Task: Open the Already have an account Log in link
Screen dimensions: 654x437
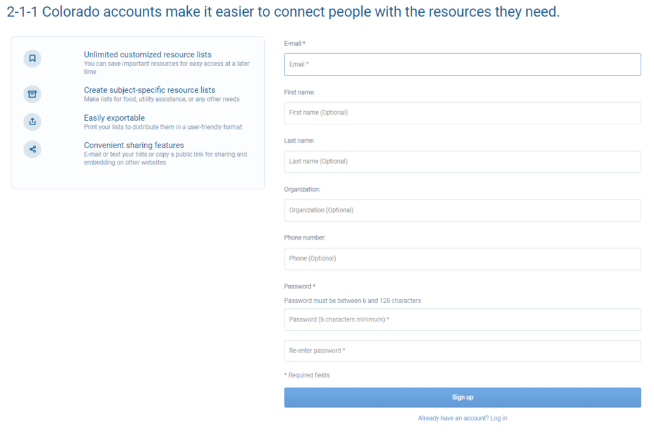Action: 462,418
